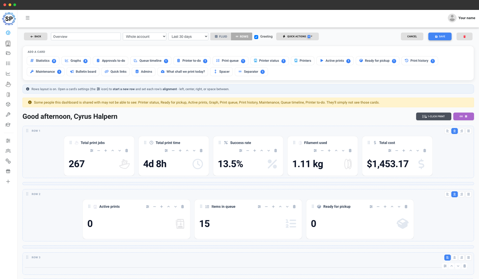479x279 pixels.
Task: Open settings of Total print jobs card
Action: (92, 151)
